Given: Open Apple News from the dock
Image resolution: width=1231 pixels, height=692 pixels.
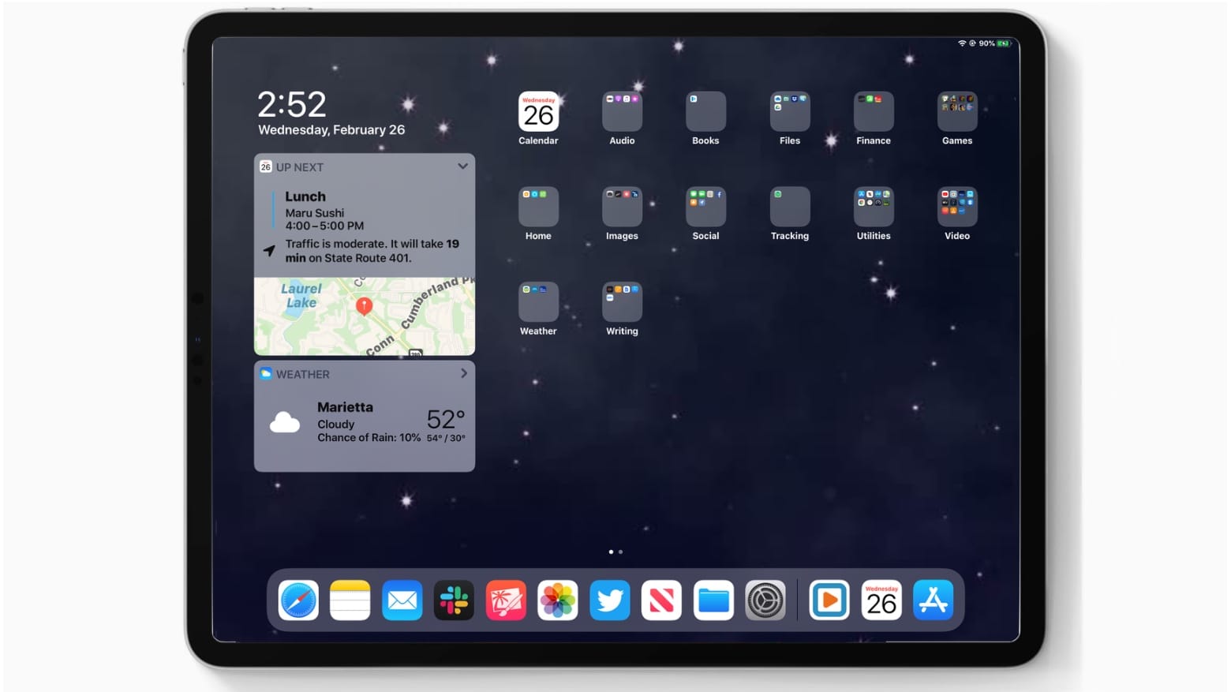Looking at the screenshot, I should [660, 600].
